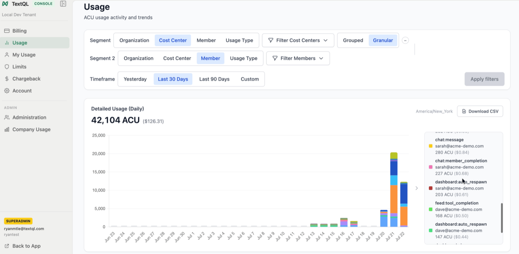519x254 pixels.
Task: Click ryanmtle@textql.com user email
Action: (x=24, y=229)
